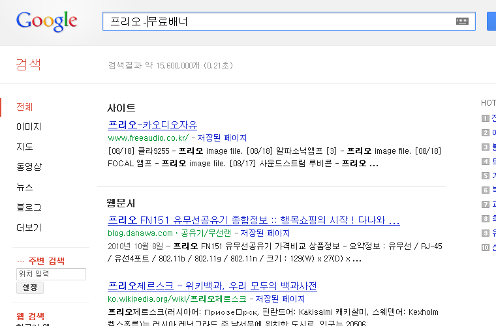Open cached page for freeaudio.co.kr result
Screen dimensions: 496x326
tap(222, 138)
